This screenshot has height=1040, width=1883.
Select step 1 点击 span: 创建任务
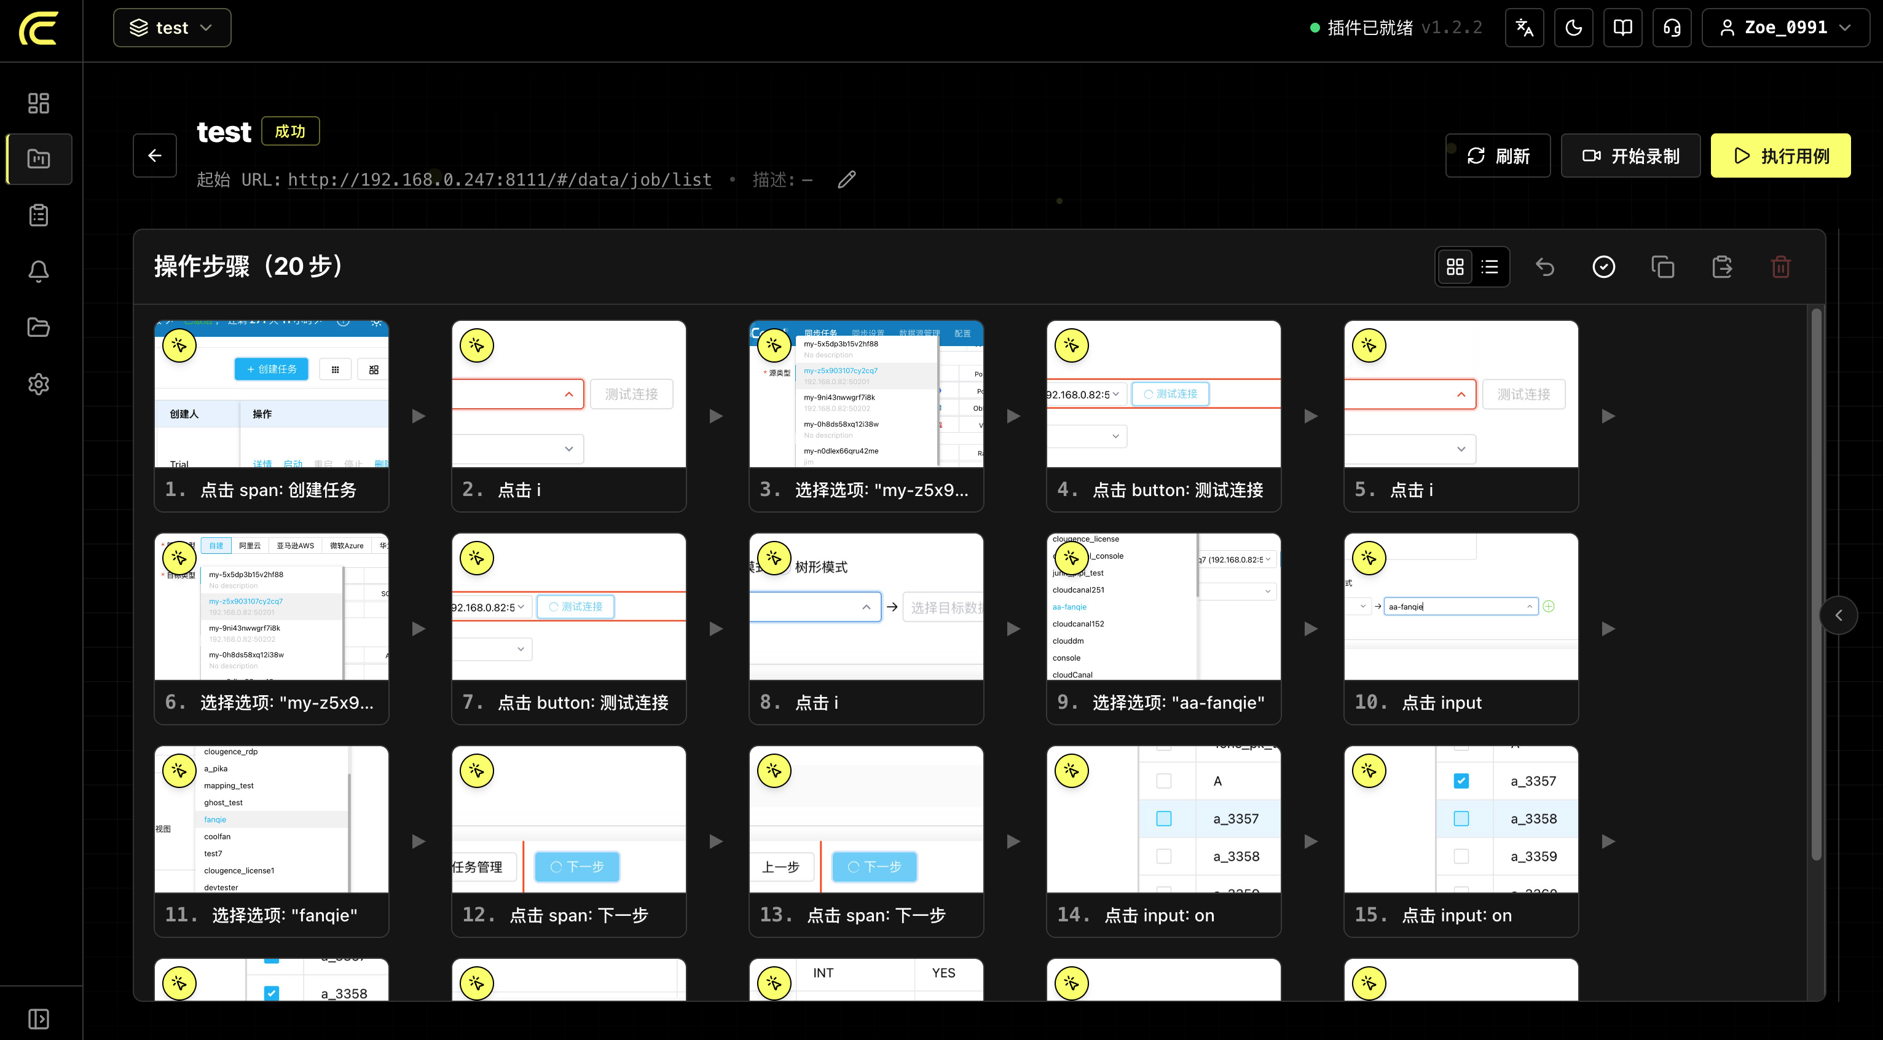pos(271,416)
